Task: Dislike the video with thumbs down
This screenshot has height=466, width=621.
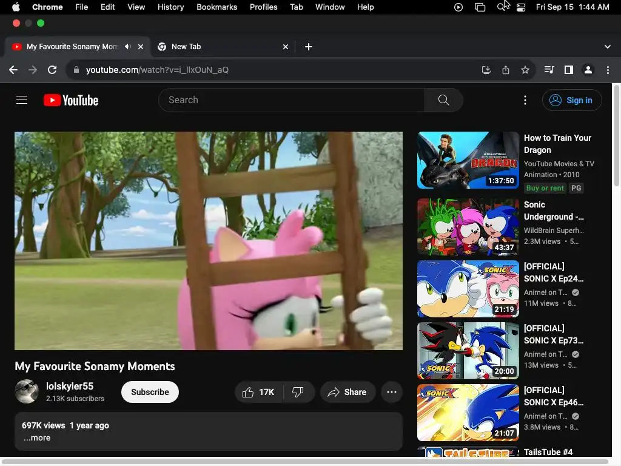Action: 298,393
